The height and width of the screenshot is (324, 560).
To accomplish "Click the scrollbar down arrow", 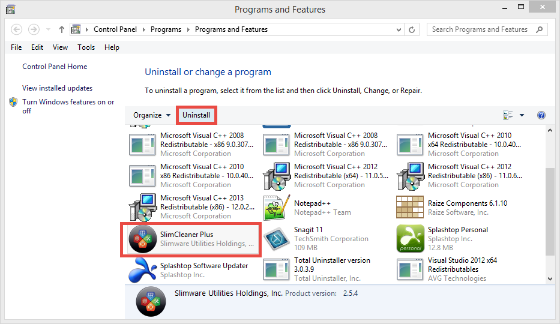I will tap(550, 278).
